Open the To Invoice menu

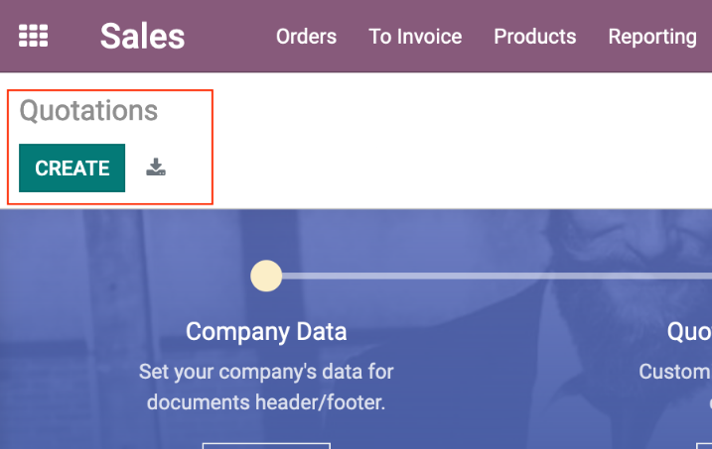pyautogui.click(x=415, y=37)
